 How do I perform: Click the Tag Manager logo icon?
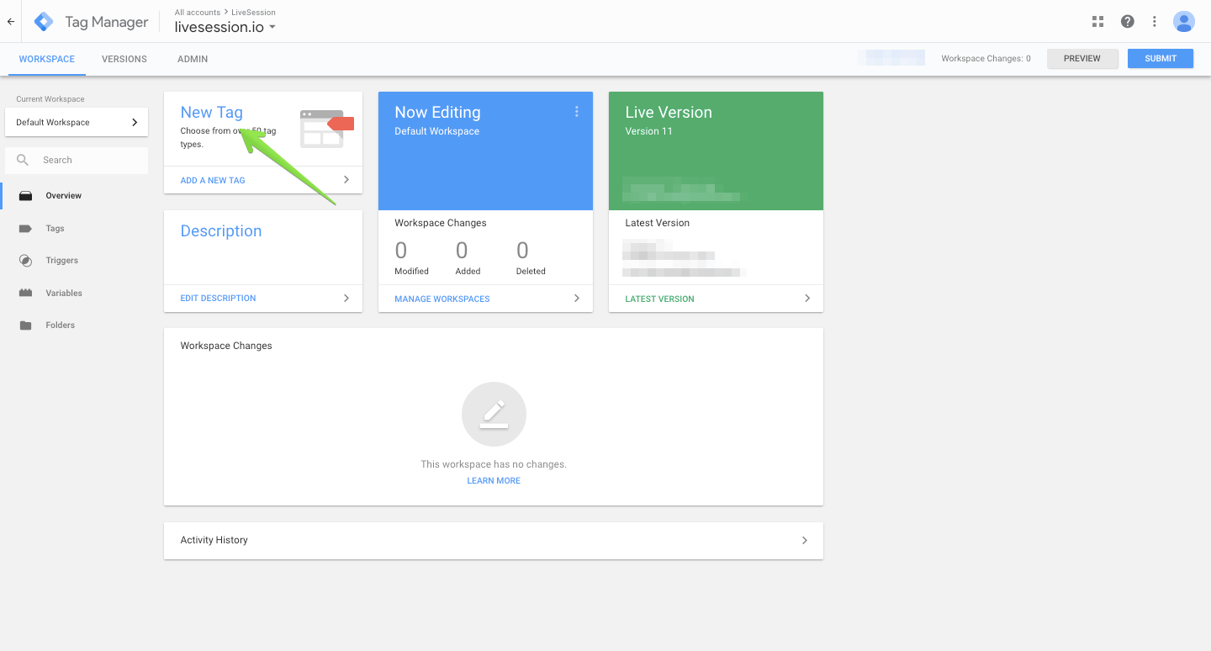(x=44, y=22)
